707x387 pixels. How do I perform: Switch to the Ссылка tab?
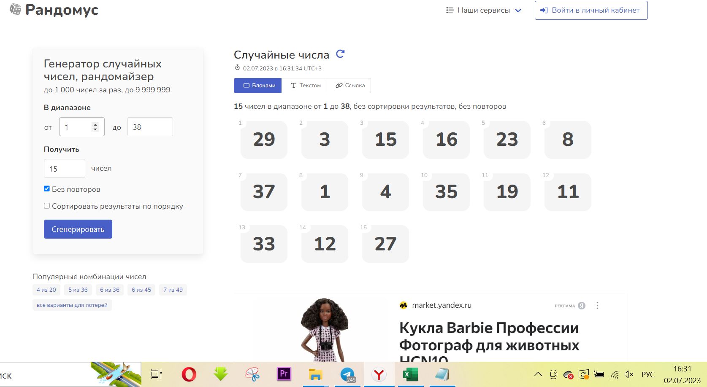pyautogui.click(x=350, y=86)
